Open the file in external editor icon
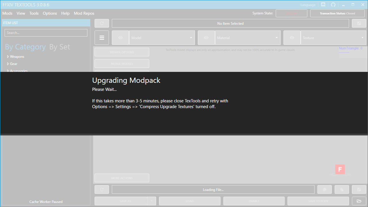The image size is (368, 207). coord(359,189)
